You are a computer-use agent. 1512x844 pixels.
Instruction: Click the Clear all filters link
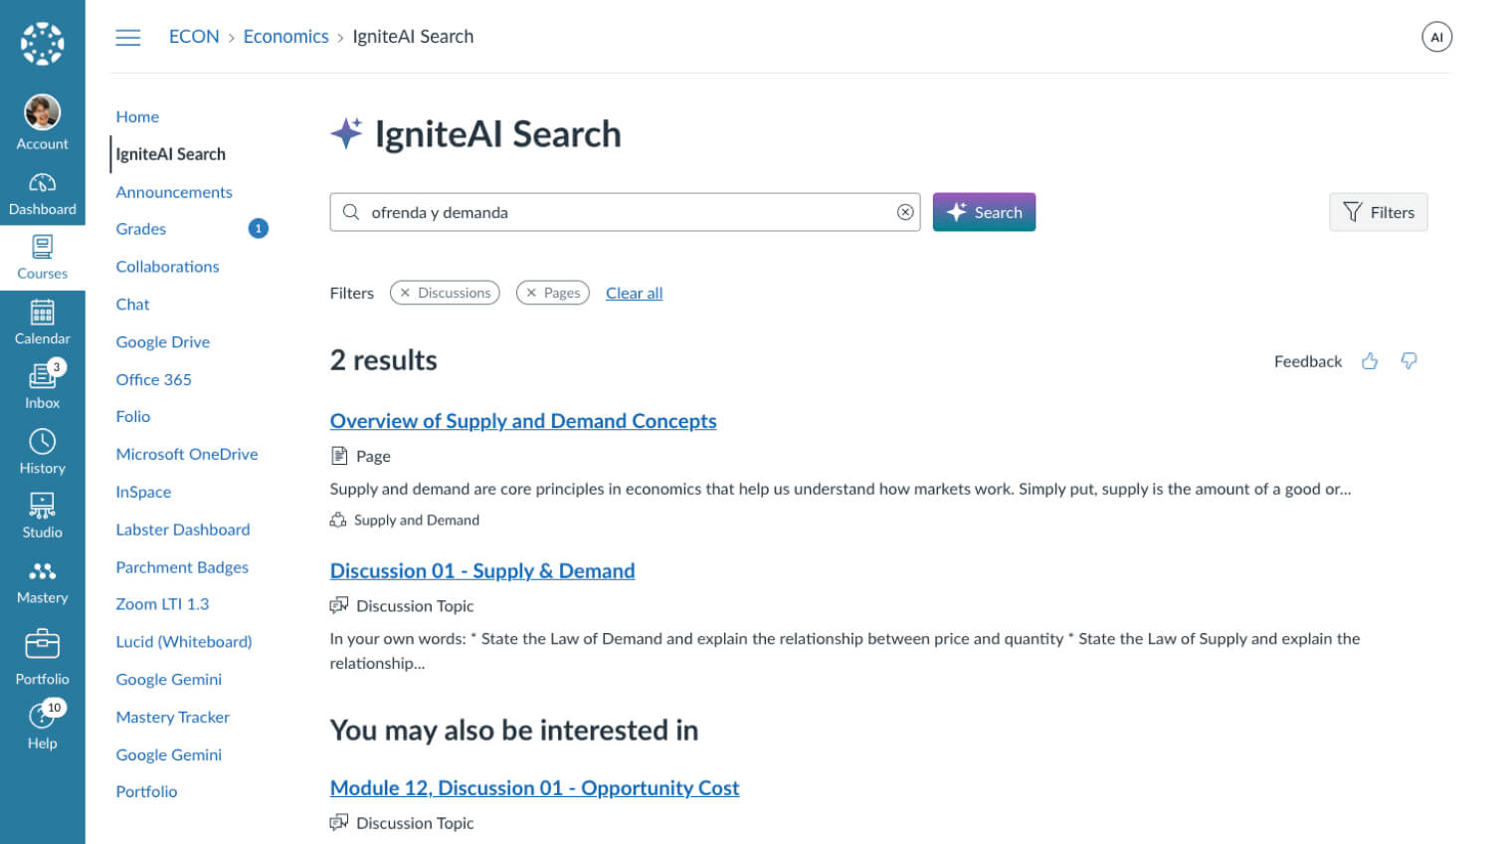(634, 293)
